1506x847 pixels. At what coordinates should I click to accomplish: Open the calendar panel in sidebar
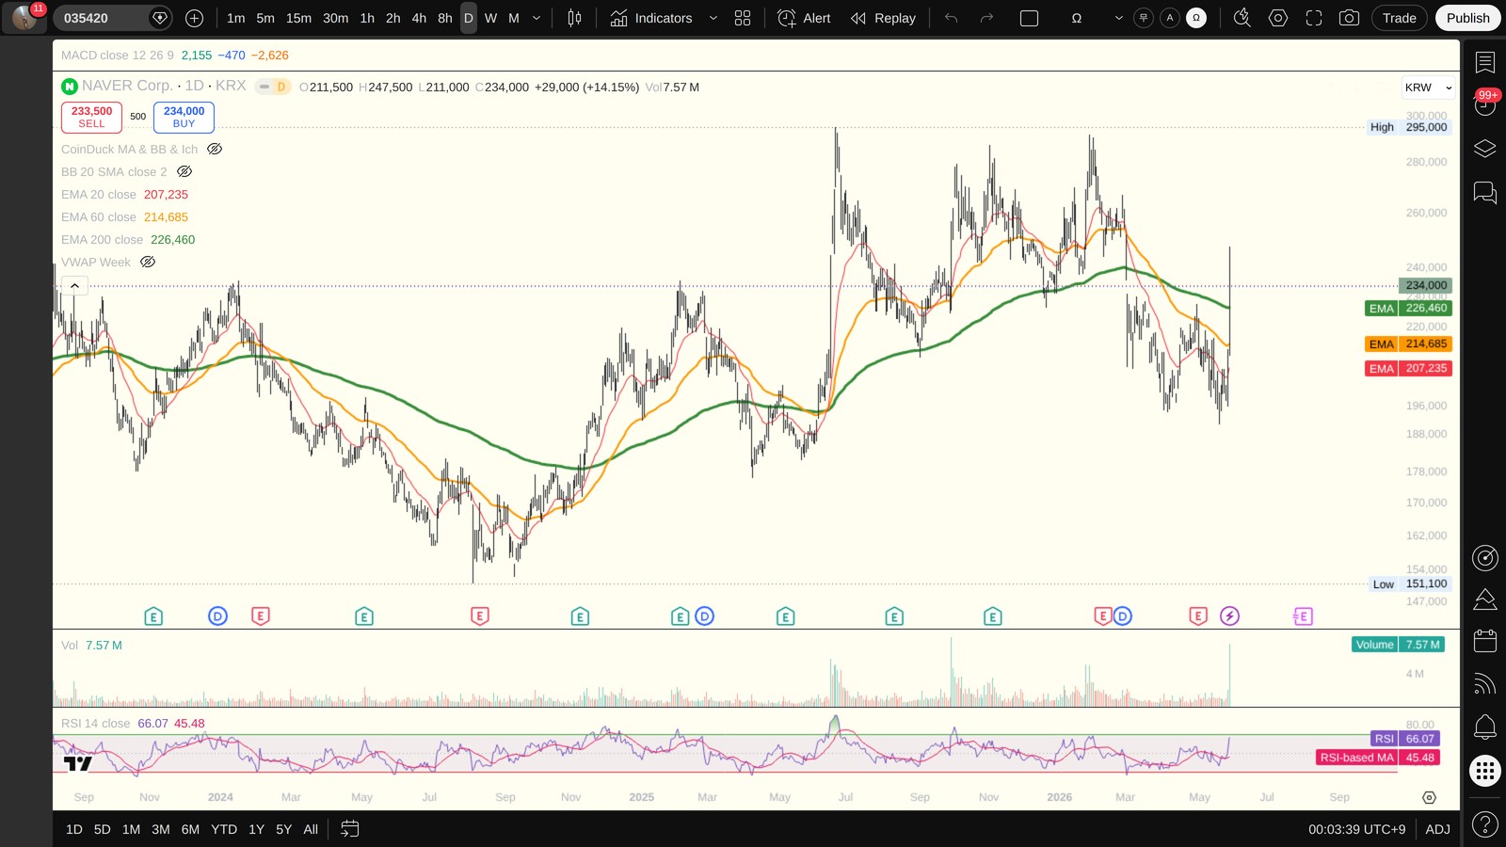coord(1485,641)
